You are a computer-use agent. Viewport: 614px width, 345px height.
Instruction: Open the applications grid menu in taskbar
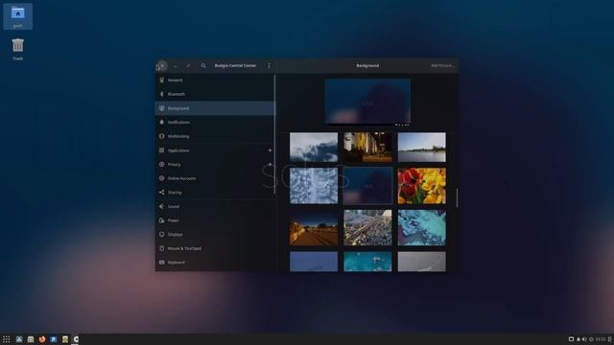(x=7, y=339)
